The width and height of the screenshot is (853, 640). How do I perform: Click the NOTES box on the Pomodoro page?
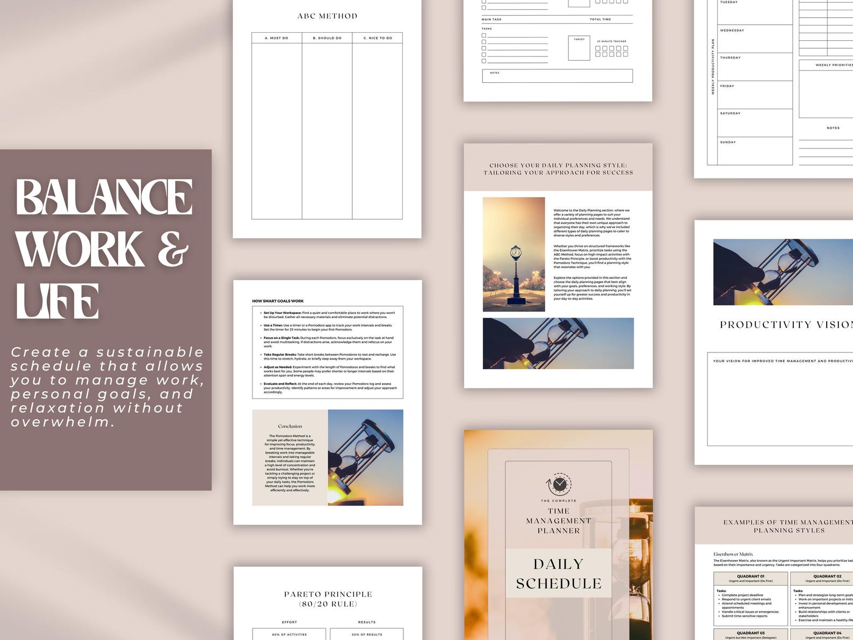pyautogui.click(x=558, y=76)
